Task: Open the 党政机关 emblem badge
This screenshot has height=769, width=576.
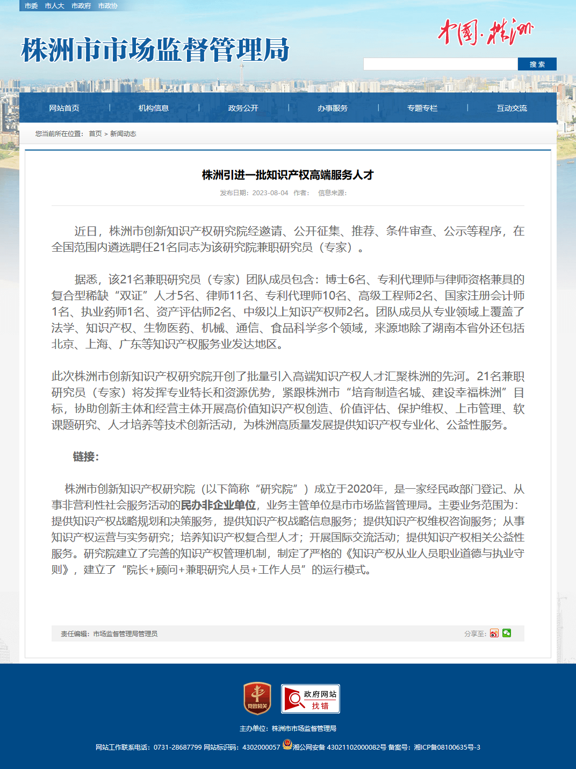Action: tap(257, 699)
